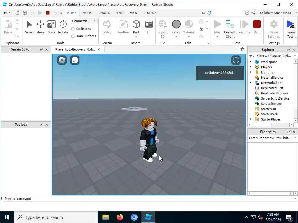Open the help question mark icon
The image size is (298, 223).
coord(247,13)
